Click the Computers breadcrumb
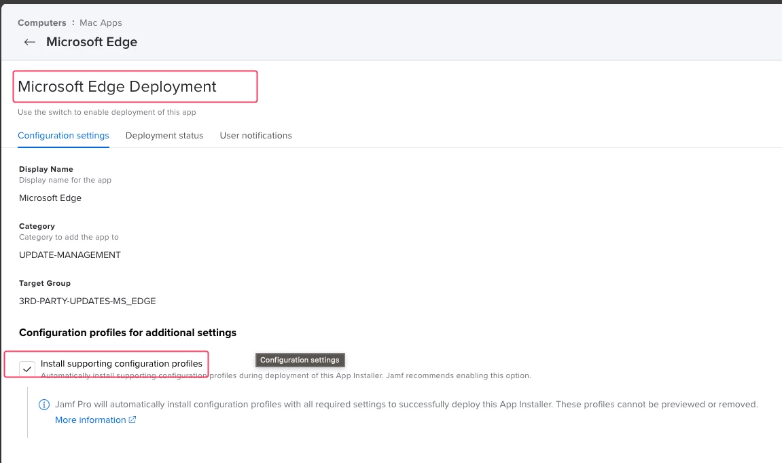Image resolution: width=782 pixels, height=463 pixels. [x=42, y=23]
